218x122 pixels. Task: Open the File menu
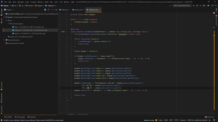5,2
